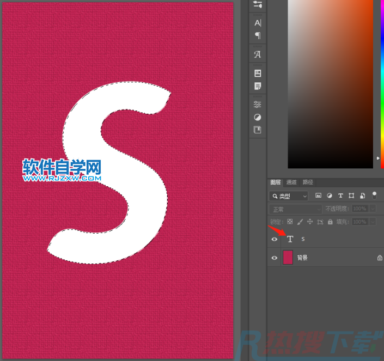Expand the 填充 fill slider arrow
384x361 pixels.
coord(373,222)
